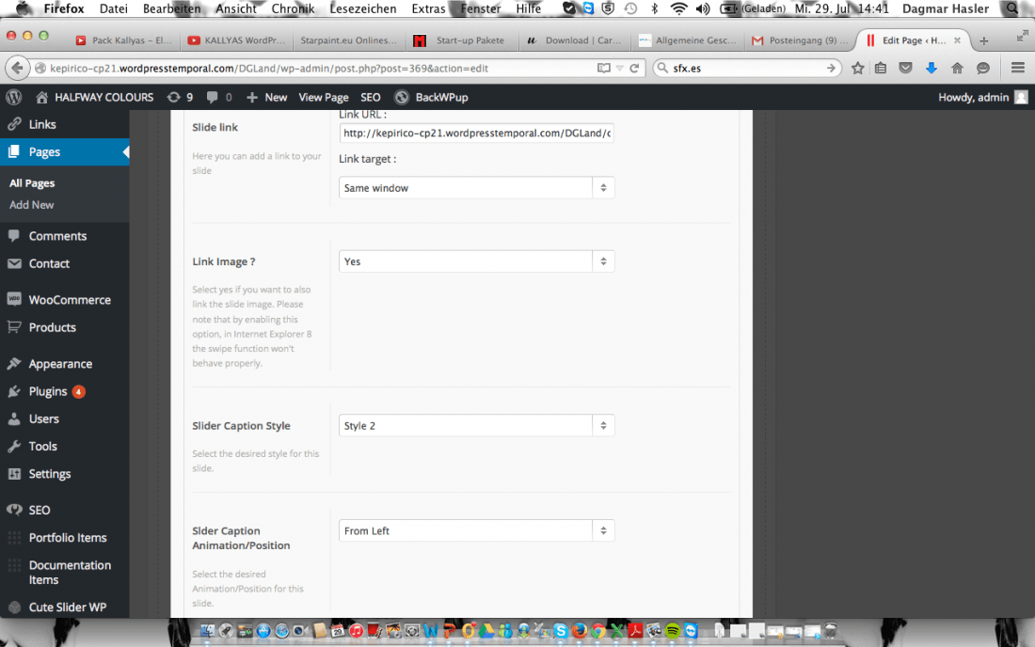Click the reader view icon in address bar
This screenshot has width=1035, height=647.
click(x=604, y=68)
